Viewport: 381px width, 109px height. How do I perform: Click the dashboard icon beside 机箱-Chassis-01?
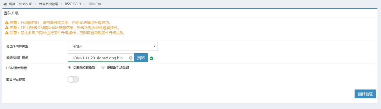pos(5,4)
